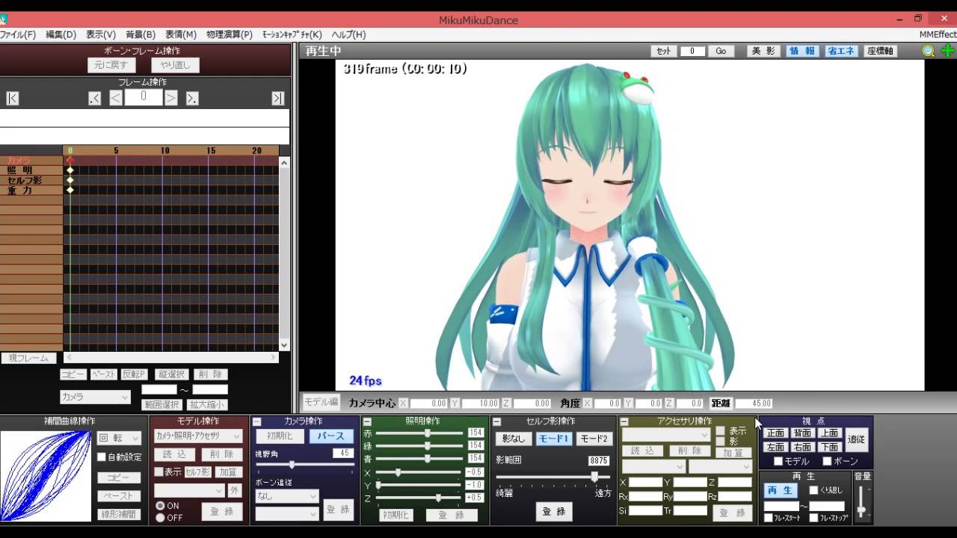
Task: Click the 再生 play button
Action: pos(781,490)
